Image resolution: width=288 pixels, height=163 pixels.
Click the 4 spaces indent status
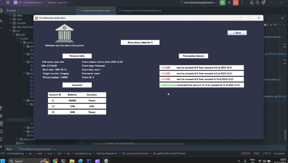[x=279, y=154]
